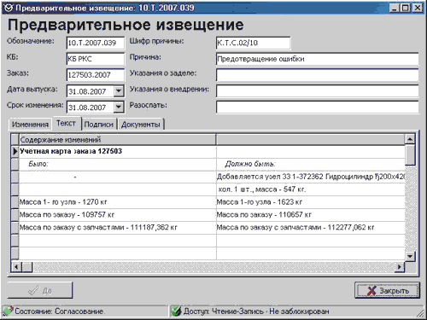427x320 pixels.
Task: Click the Указания о внедрении field
Action: coord(317,91)
